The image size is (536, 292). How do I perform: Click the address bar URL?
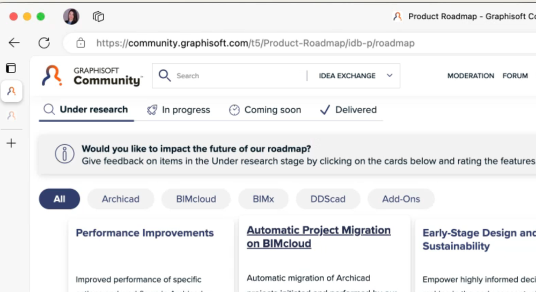pos(255,43)
